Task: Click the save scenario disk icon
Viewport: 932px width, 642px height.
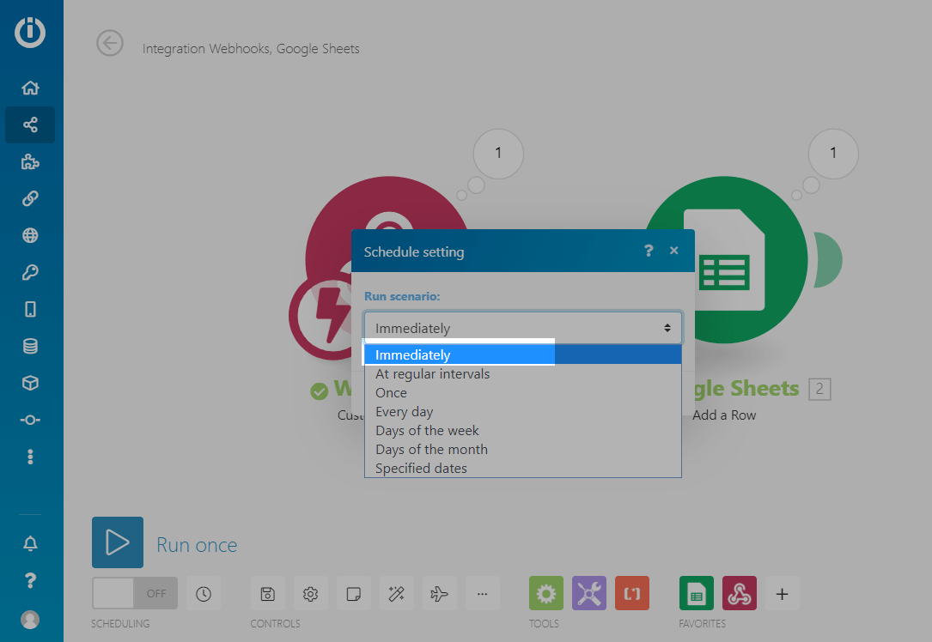Action: pyautogui.click(x=268, y=593)
